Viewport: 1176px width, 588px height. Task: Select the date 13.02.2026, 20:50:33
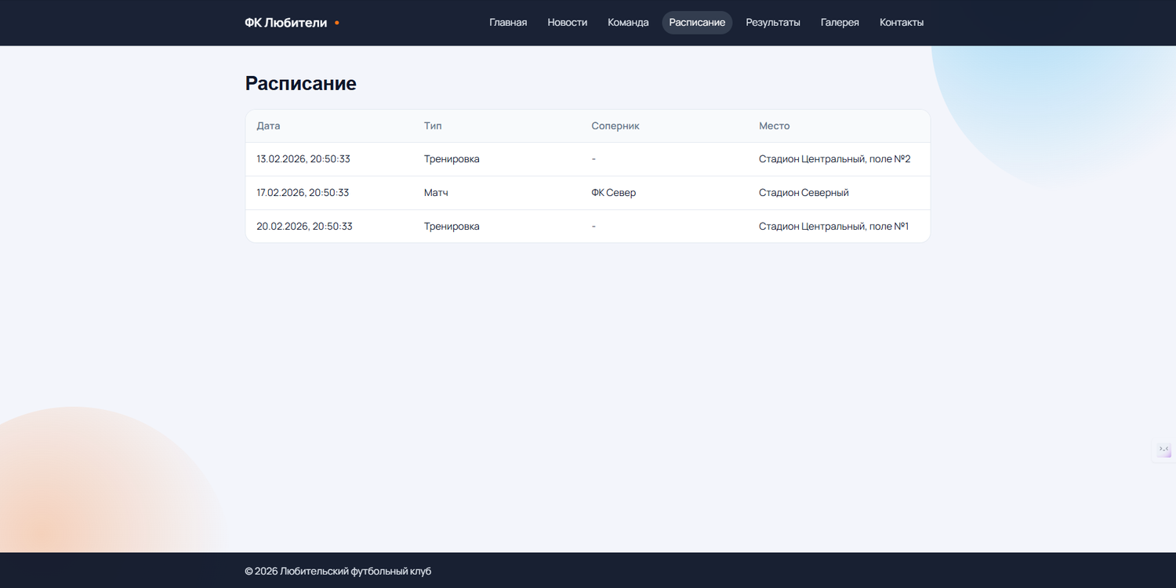303,159
